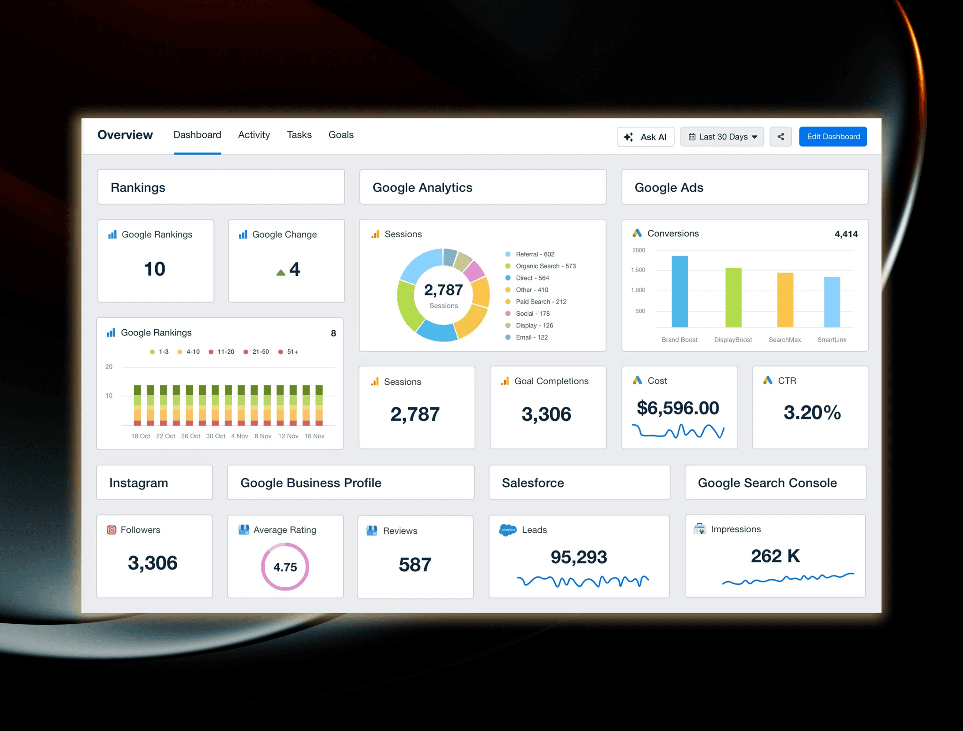The width and height of the screenshot is (963, 731).
Task: Click the Google Search Console section header
Action: click(775, 482)
